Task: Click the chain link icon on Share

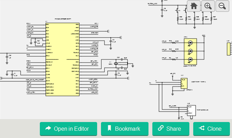Action: coord(161,128)
